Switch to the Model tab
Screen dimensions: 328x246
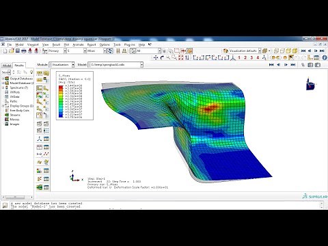pos(7,66)
